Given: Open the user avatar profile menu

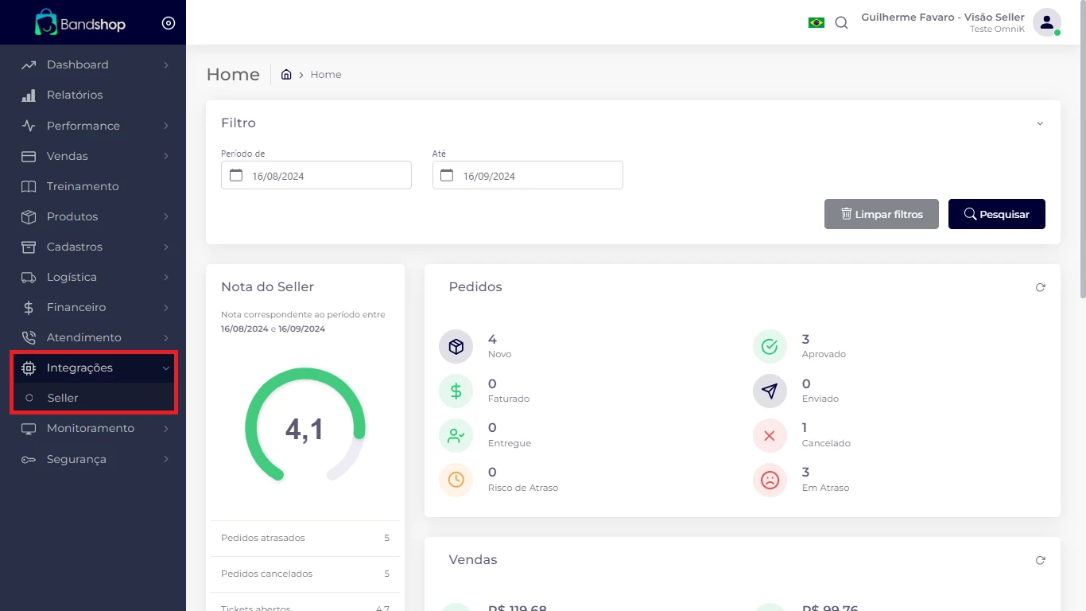Looking at the screenshot, I should (1046, 22).
